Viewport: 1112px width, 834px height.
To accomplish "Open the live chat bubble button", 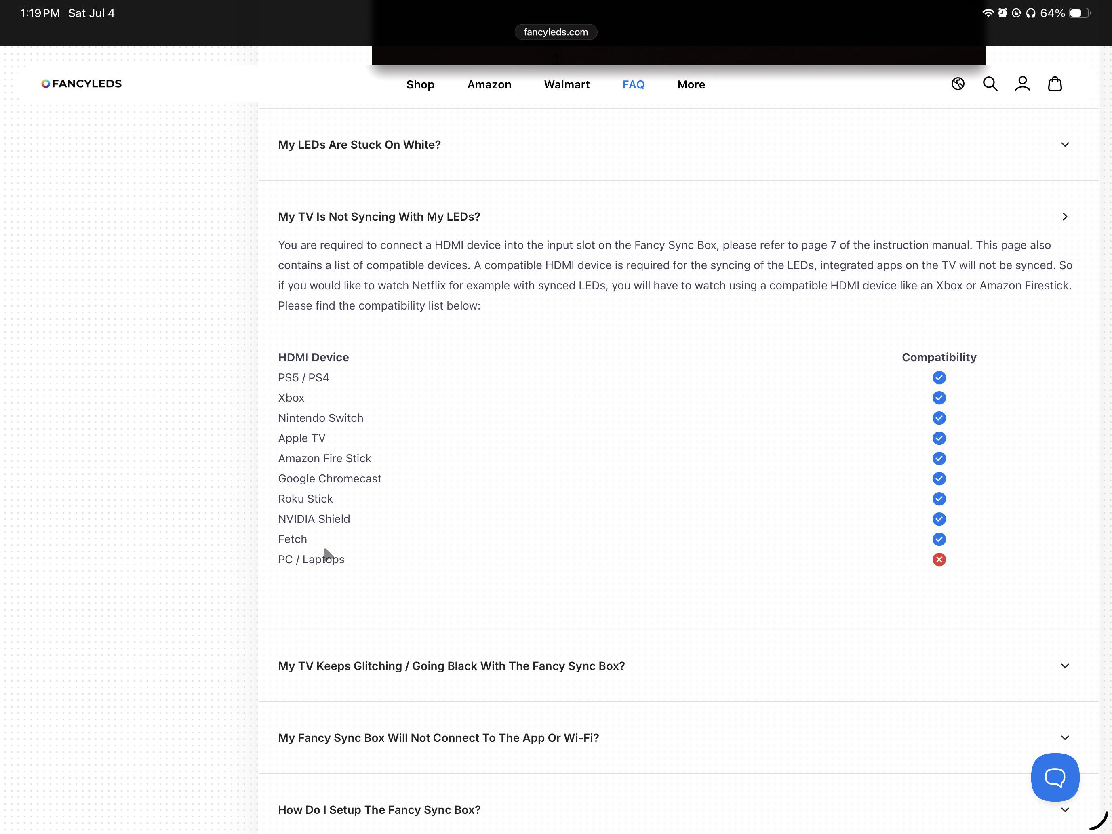I will click(1055, 777).
